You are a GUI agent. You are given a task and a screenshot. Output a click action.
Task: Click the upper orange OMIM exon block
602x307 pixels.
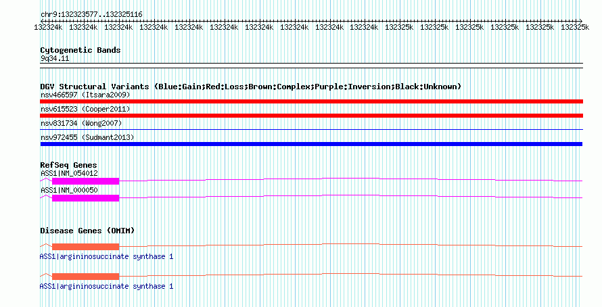(86, 247)
